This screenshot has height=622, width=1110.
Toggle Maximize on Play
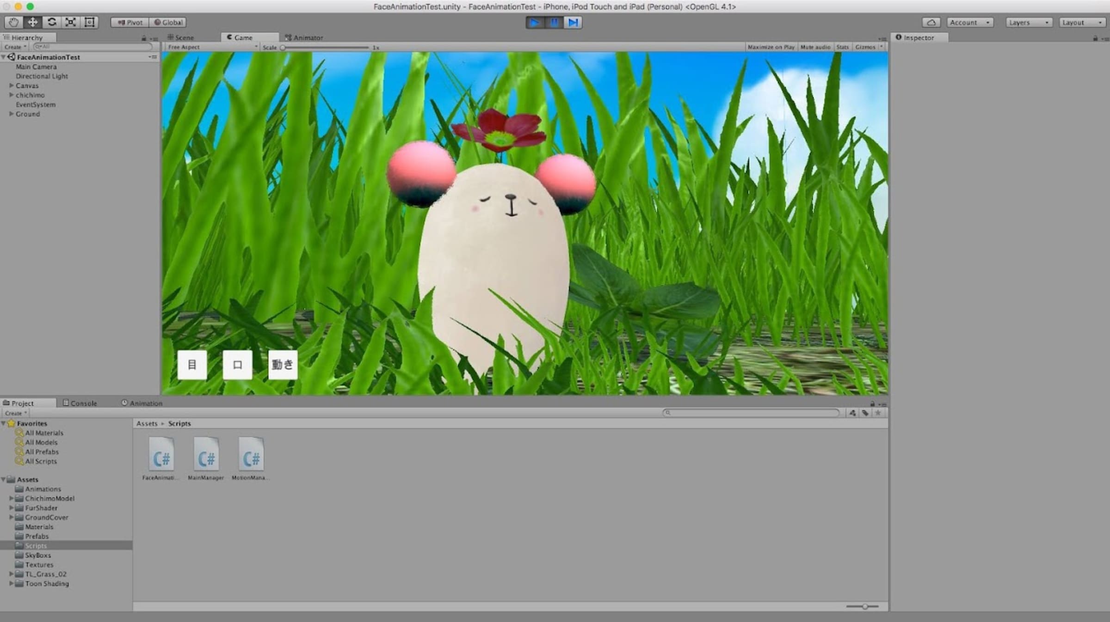tap(771, 47)
